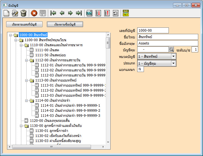Image resolution: width=203 pixels, height=156 pixels.
Task: Click tree scroll right arrow
Action: [x=103, y=147]
